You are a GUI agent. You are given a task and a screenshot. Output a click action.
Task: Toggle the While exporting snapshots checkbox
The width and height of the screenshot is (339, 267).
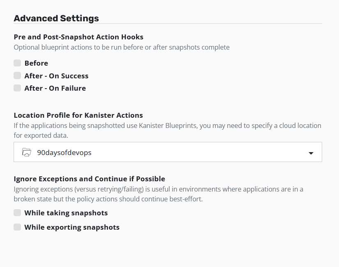pos(17,227)
